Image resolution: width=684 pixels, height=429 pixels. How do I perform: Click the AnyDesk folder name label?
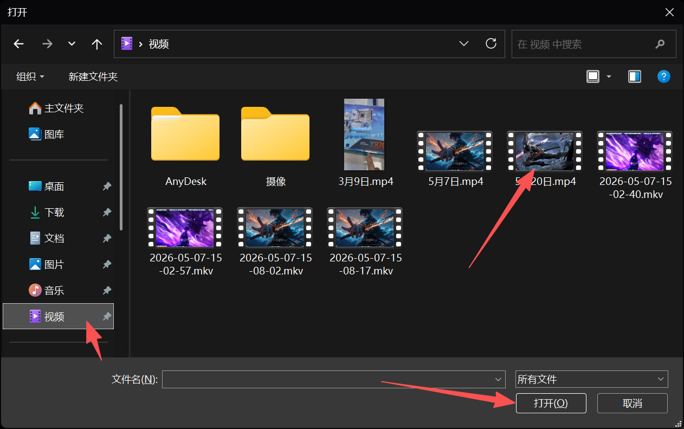tap(186, 182)
